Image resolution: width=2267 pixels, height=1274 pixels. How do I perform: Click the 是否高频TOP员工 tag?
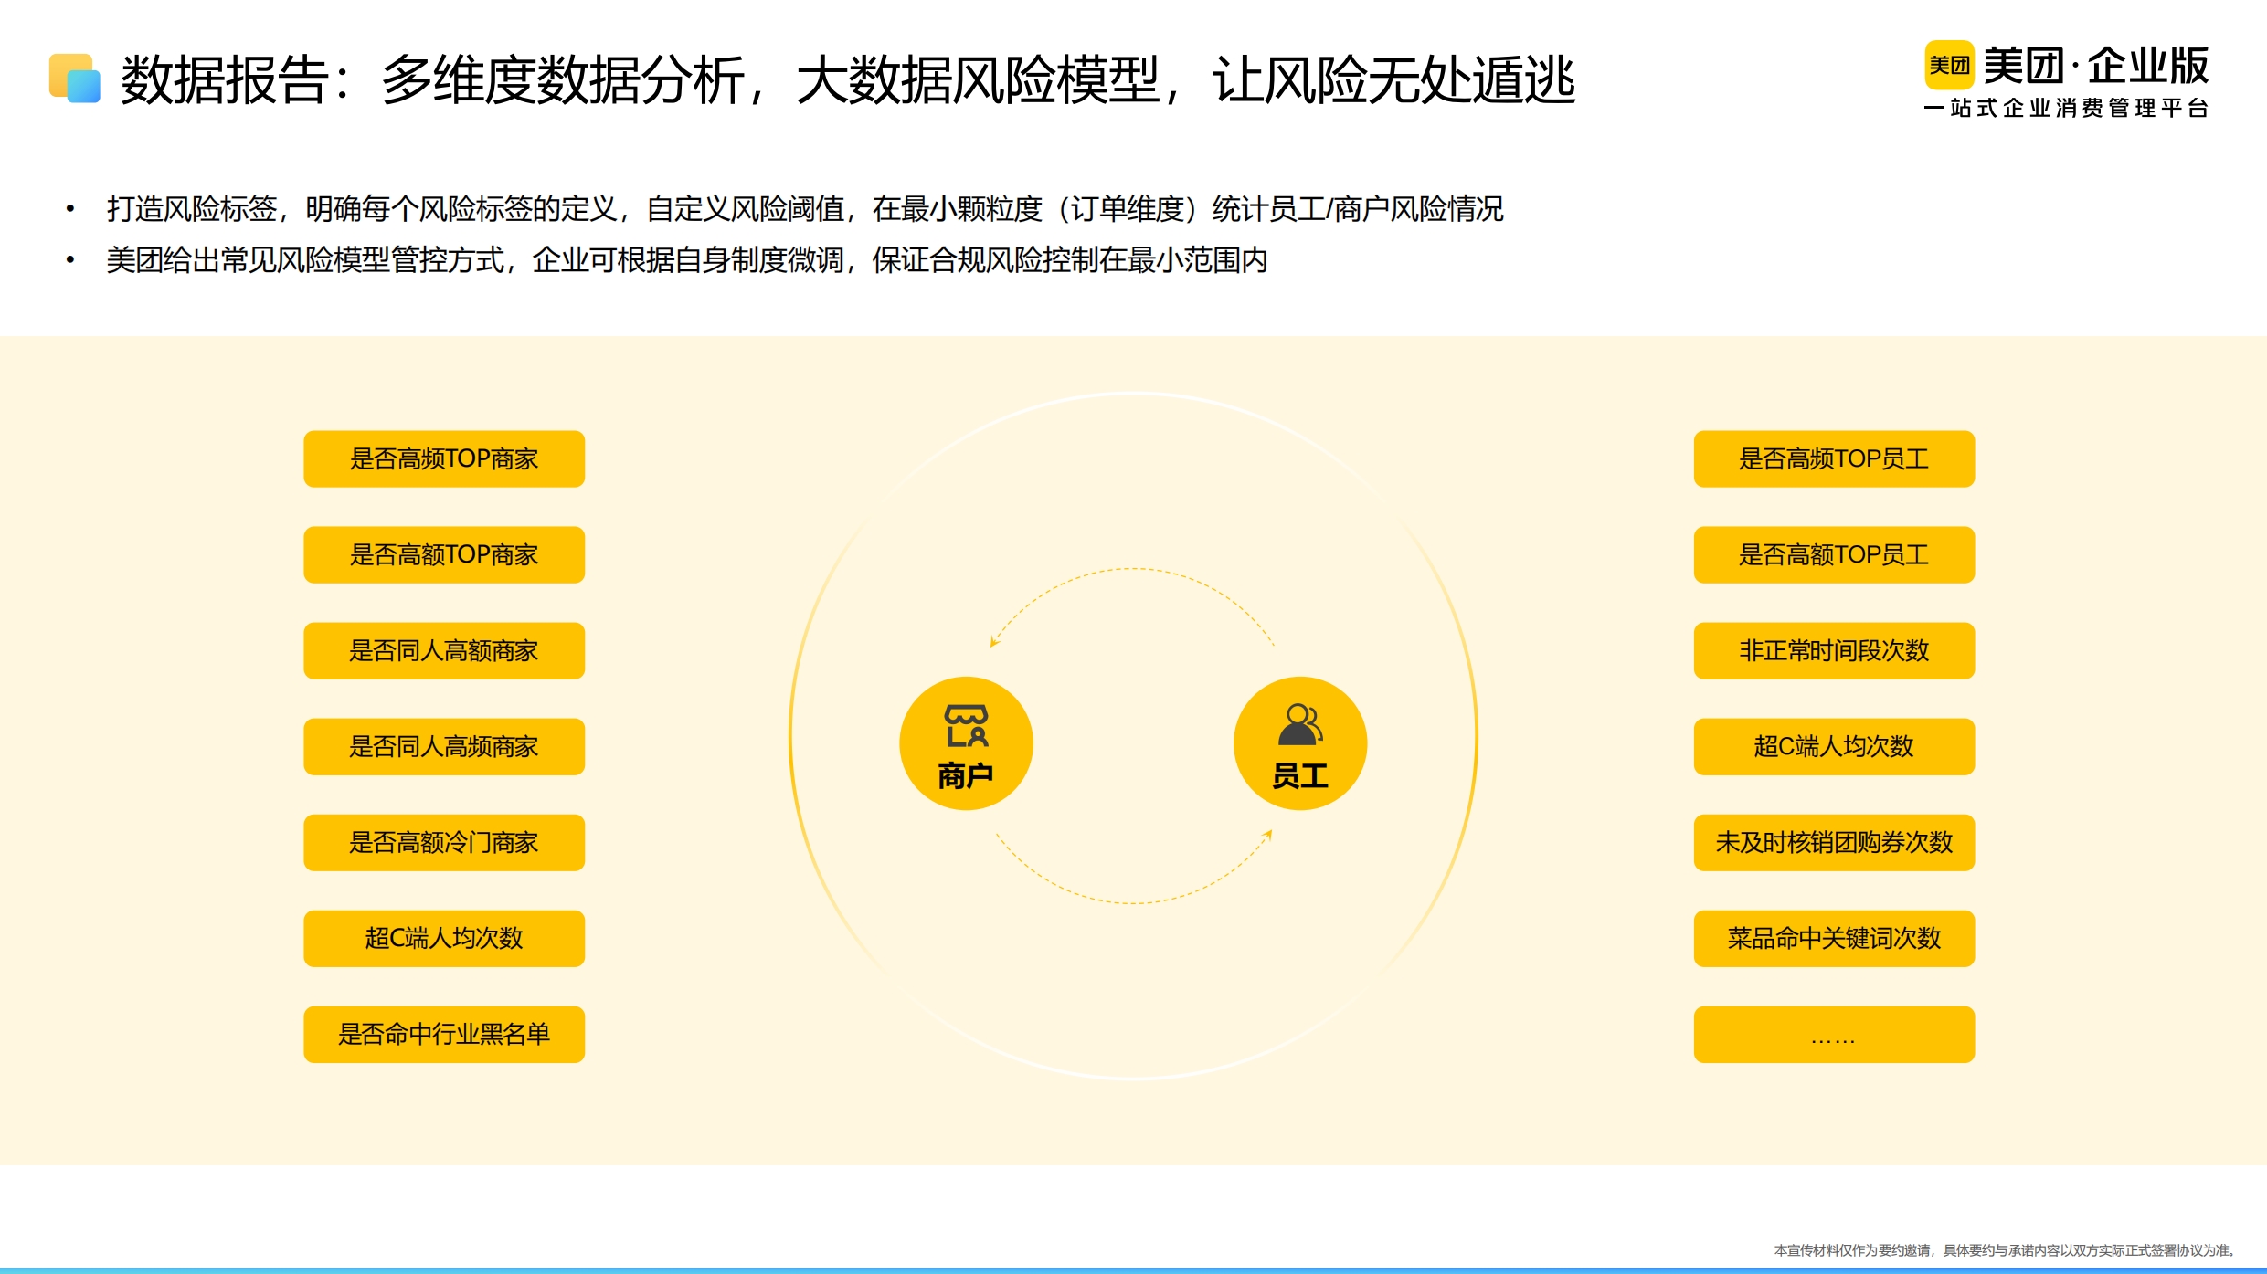(1834, 458)
